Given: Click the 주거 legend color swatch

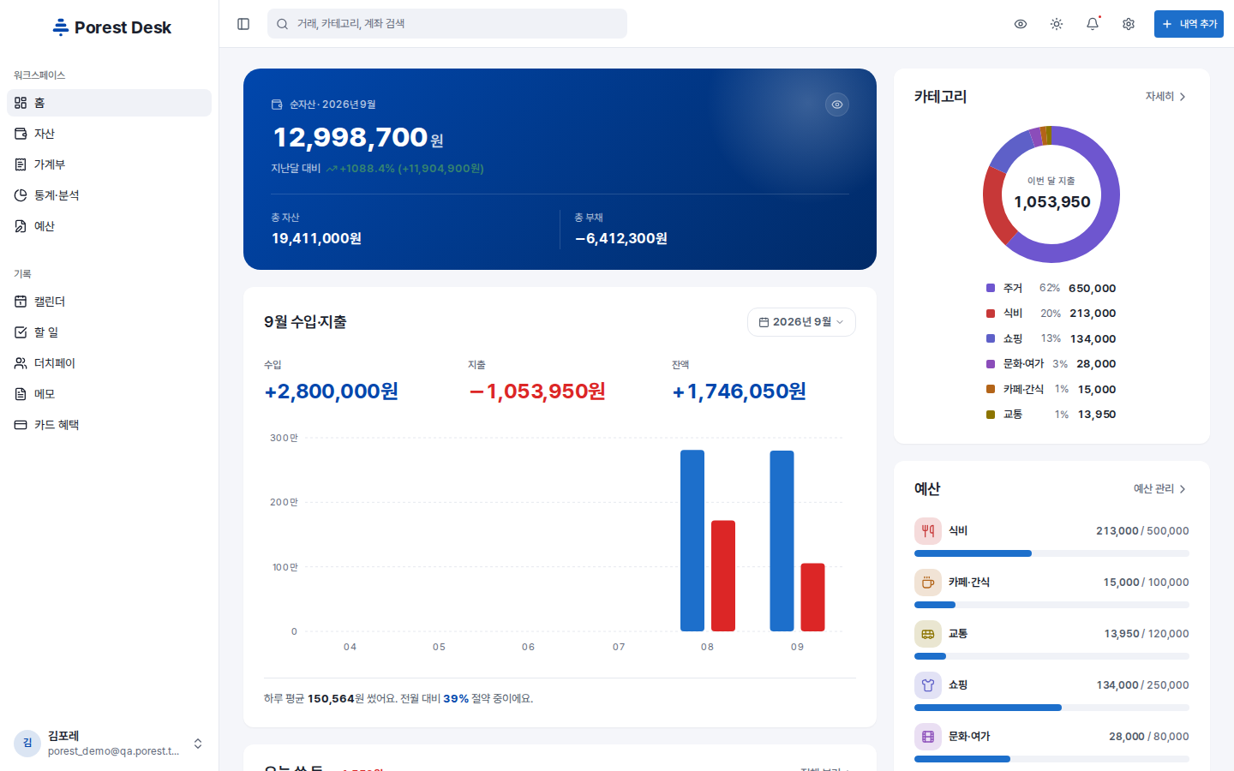Looking at the screenshot, I should (991, 289).
